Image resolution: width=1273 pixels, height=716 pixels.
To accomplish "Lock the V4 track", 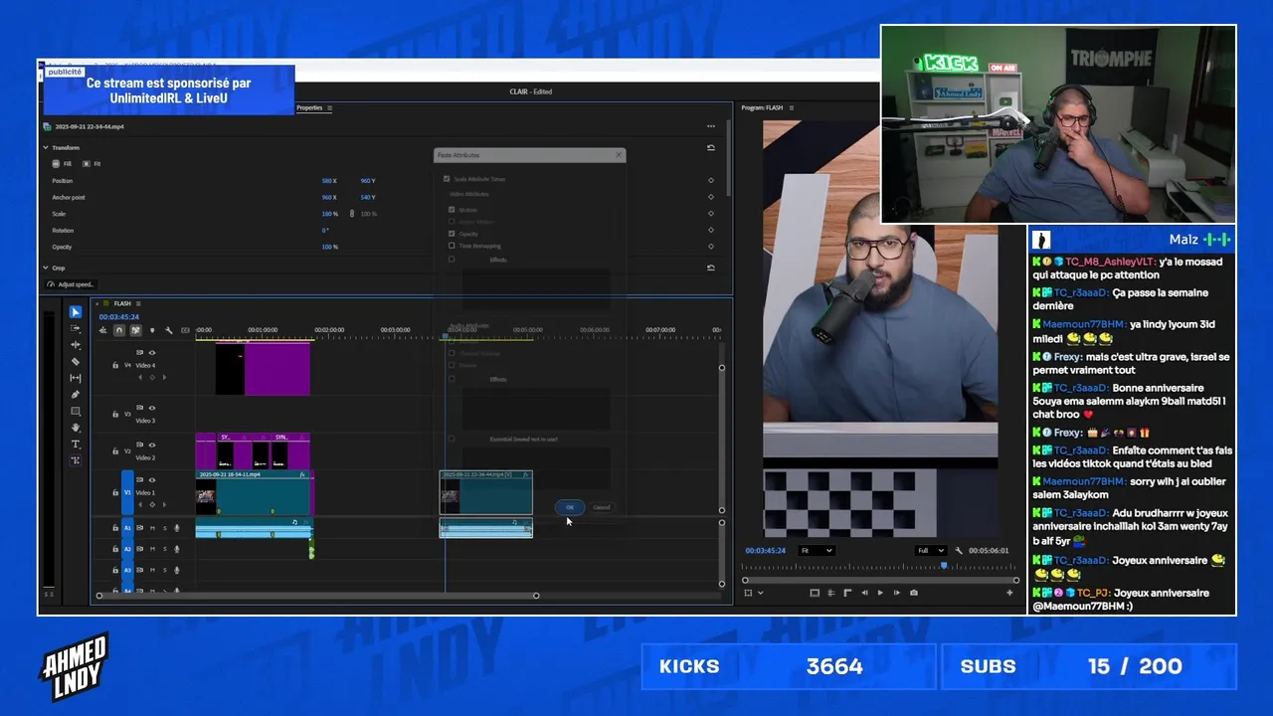I will (x=115, y=365).
